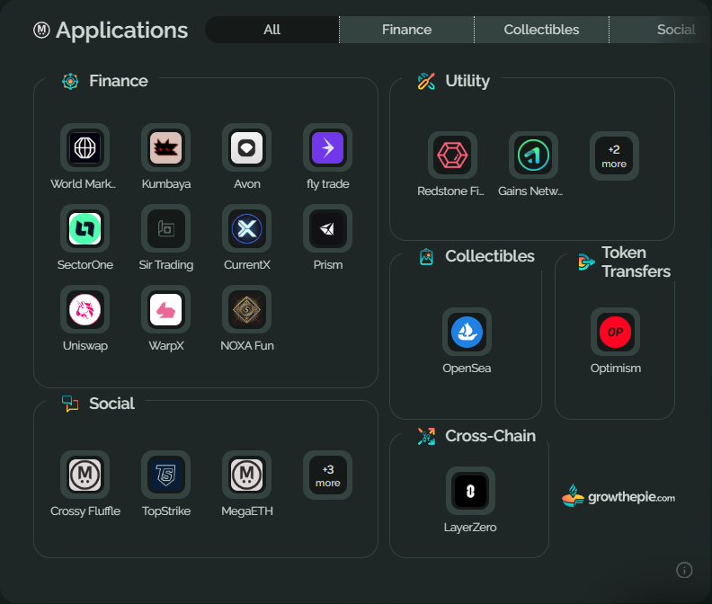
Task: Click the Collectibles section heading text
Action: [x=489, y=256]
